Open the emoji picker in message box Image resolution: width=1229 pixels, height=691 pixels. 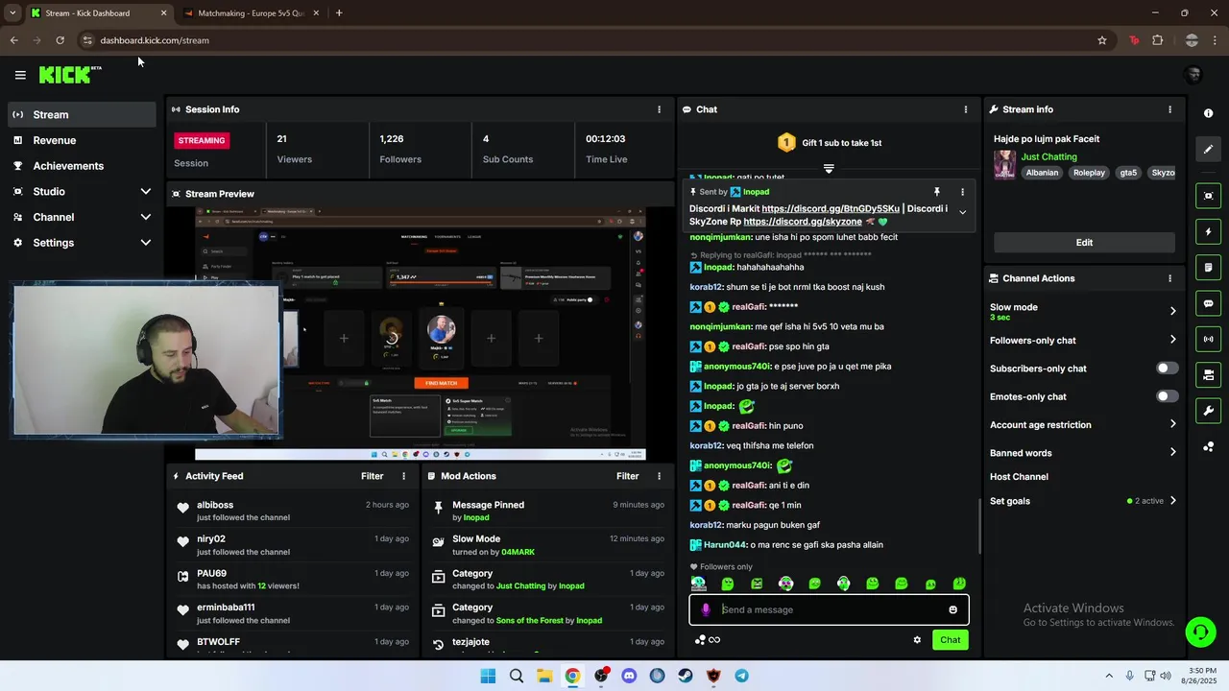point(952,609)
